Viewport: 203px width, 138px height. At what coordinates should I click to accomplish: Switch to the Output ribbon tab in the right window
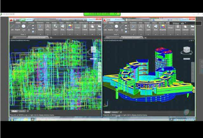click(x=154, y=23)
